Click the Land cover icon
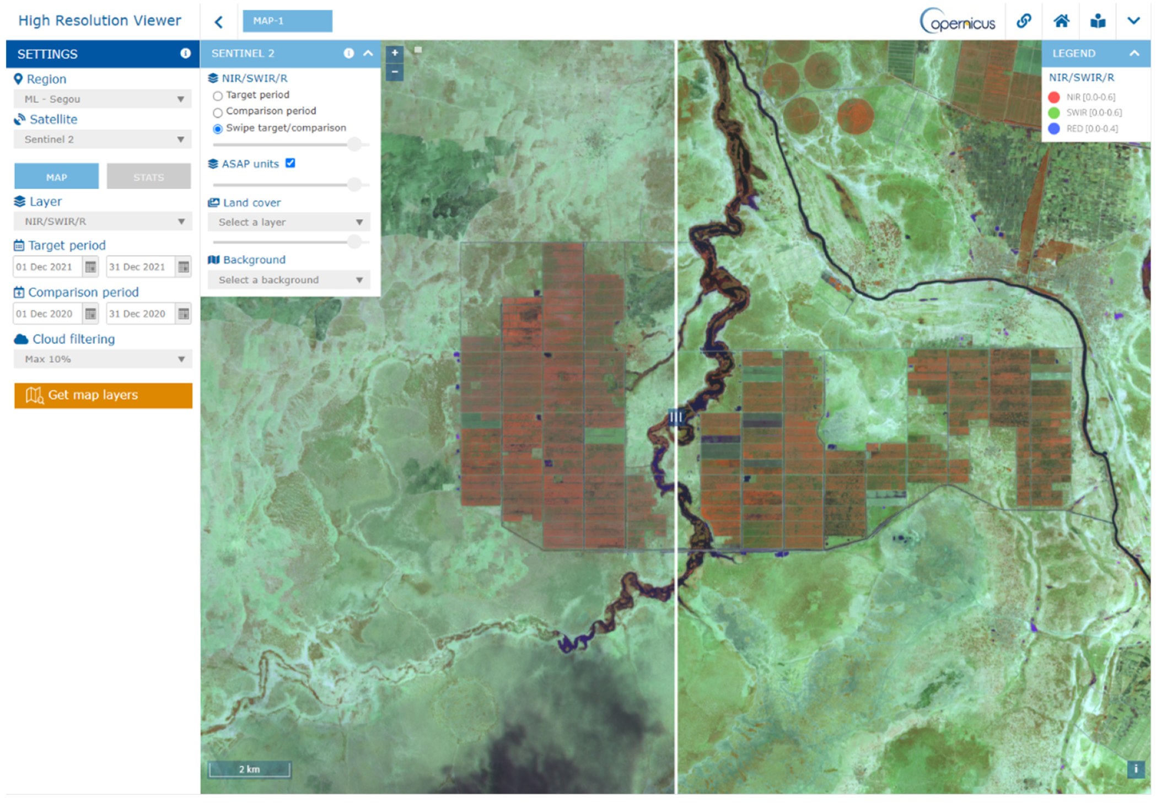The image size is (1156, 803). click(213, 202)
